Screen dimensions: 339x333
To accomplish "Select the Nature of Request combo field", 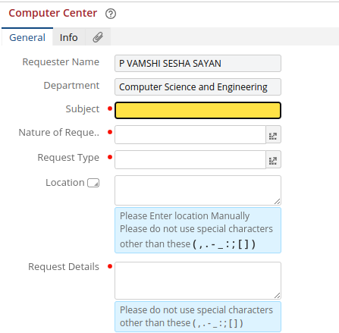I will click(190, 135).
